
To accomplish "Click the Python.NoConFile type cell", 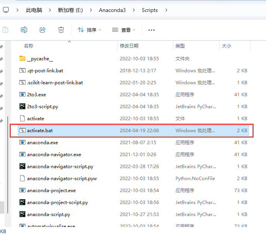I will [x=195, y=178].
